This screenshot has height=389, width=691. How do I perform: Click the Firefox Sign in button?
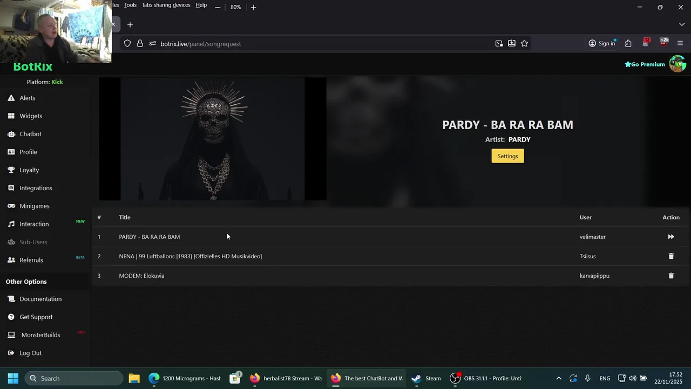tap(601, 43)
